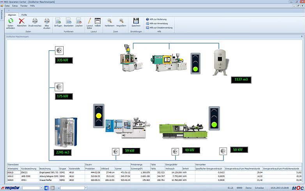This screenshot has height=191, width=305.
Task: Click the Produktion column header
Action: 92,169
